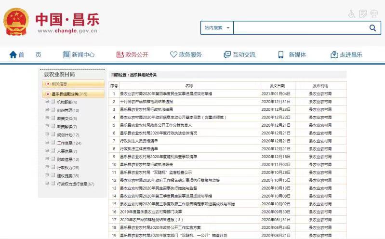Open the 站内搜索 dropdown
This screenshot has width=385, height=239.
[x=217, y=28]
